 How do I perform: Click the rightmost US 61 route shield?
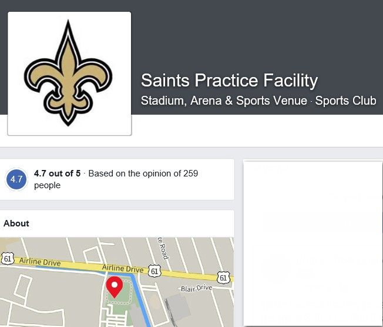pyautogui.click(x=223, y=278)
